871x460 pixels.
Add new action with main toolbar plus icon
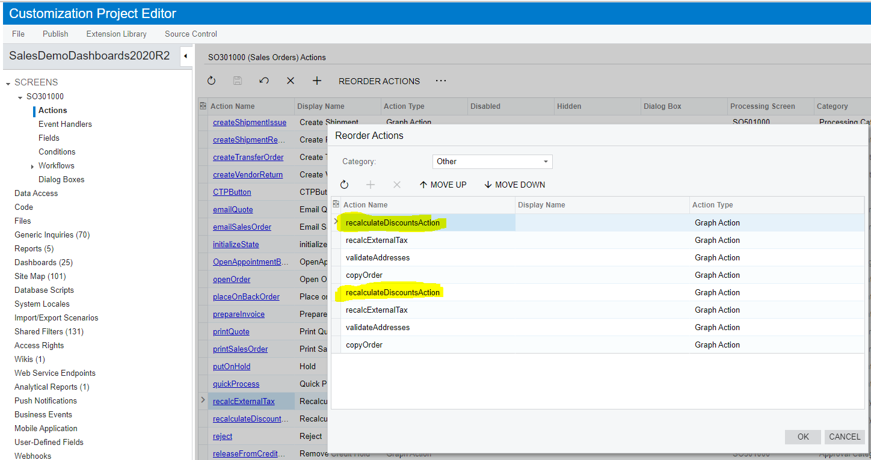tap(317, 81)
